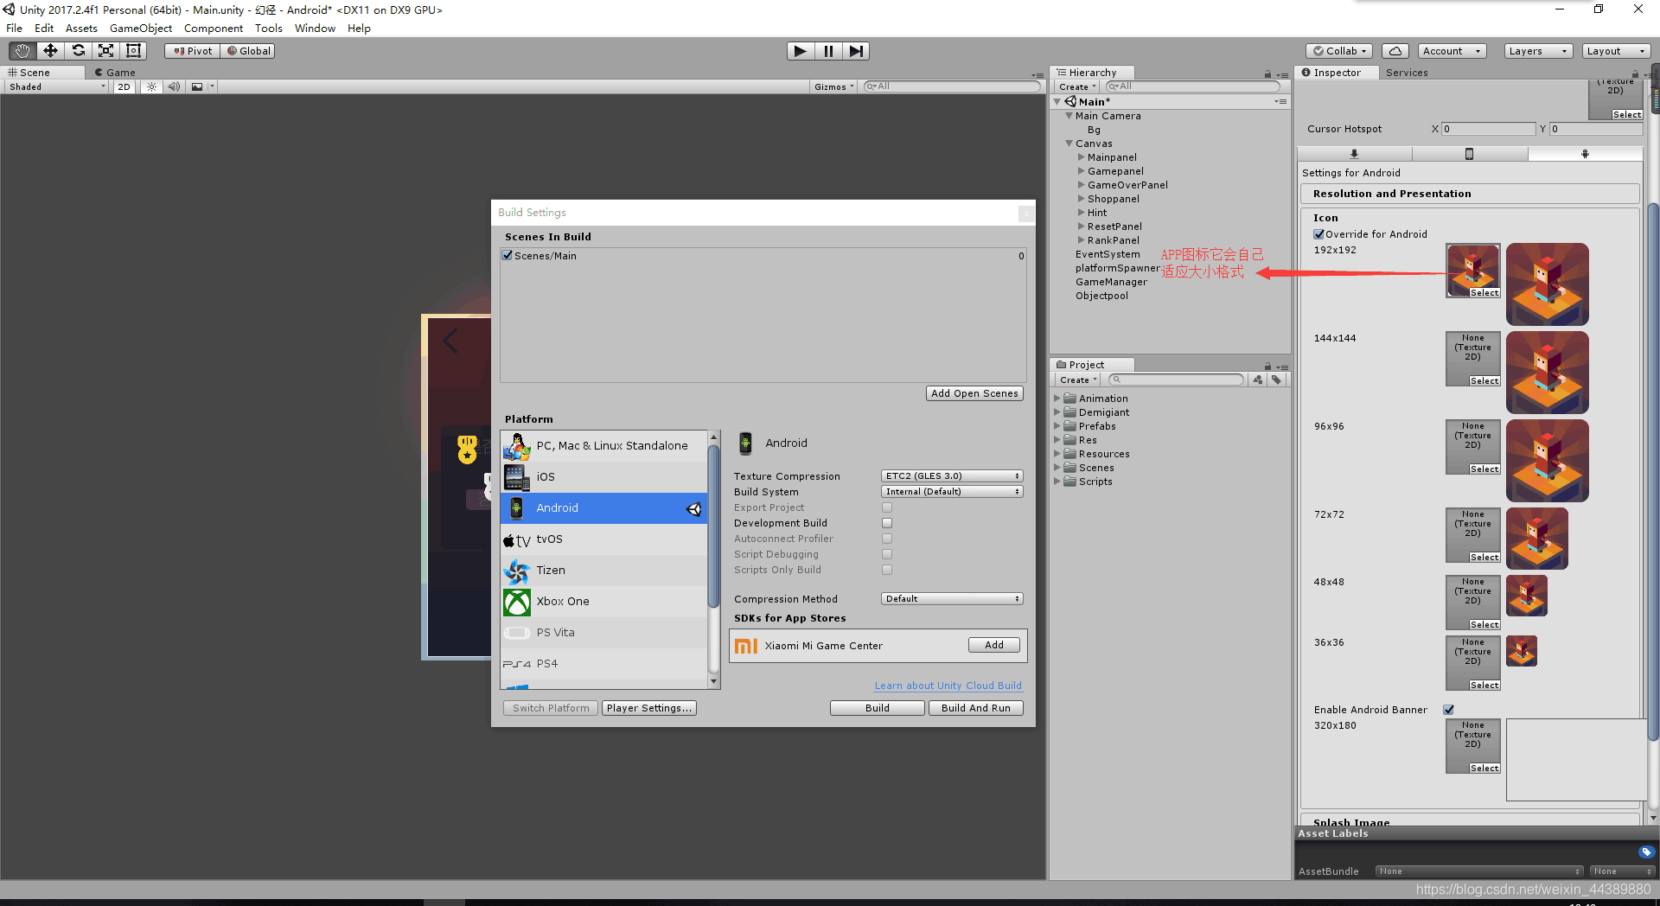This screenshot has width=1660, height=906.
Task: Toggle 2D scene view mode
Action: [x=124, y=86]
